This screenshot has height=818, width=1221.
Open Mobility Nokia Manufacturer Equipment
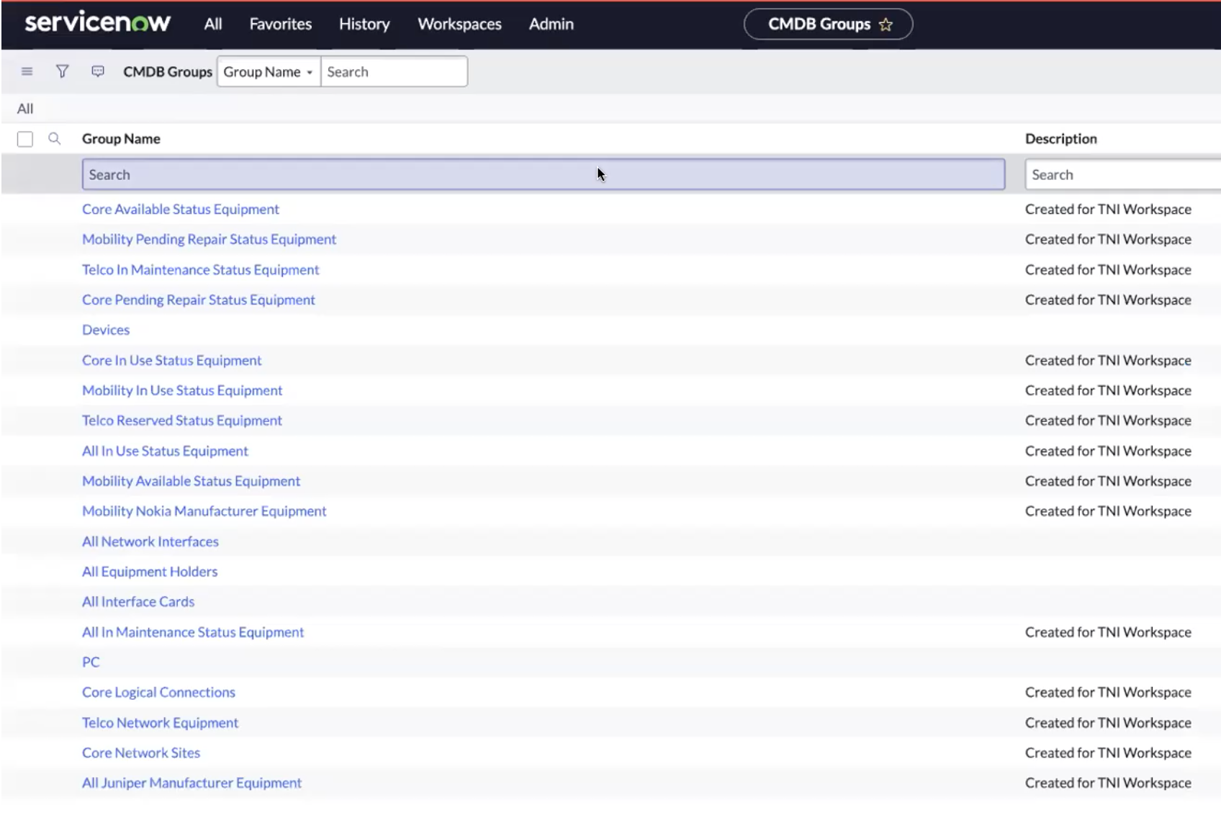[204, 511]
